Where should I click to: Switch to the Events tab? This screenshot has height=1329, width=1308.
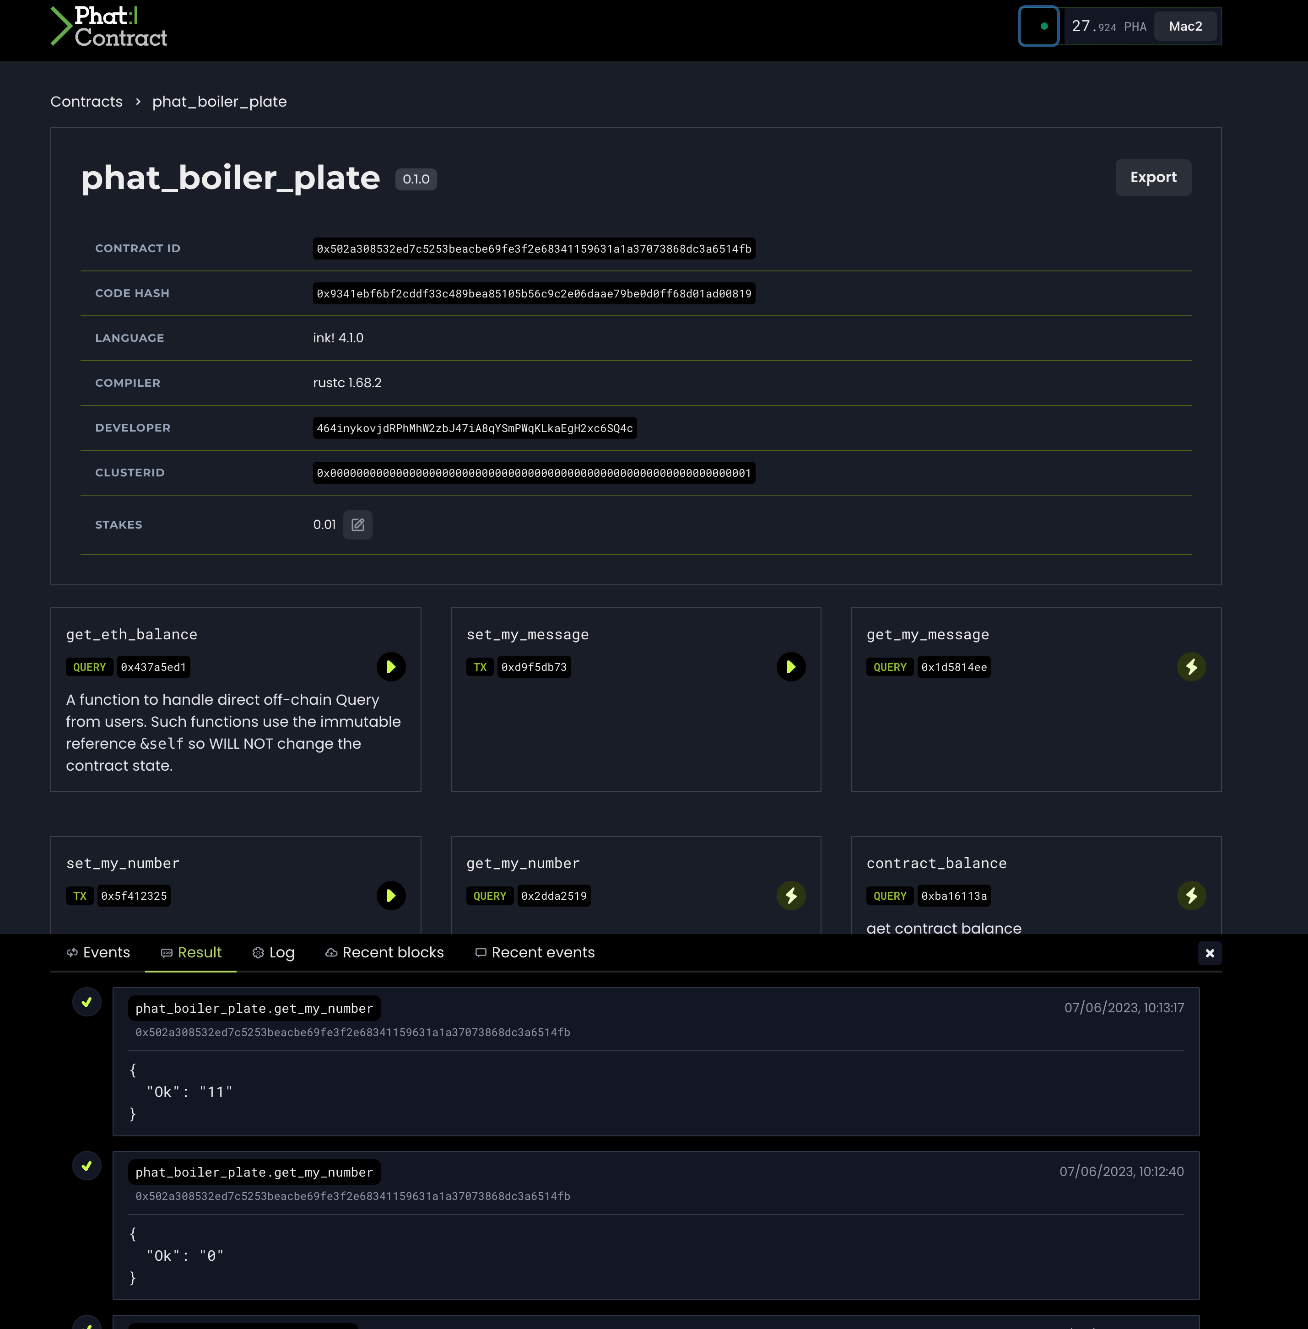(x=98, y=953)
